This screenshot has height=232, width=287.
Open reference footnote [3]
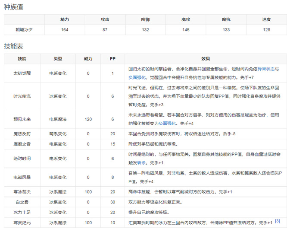tap(277, 221)
